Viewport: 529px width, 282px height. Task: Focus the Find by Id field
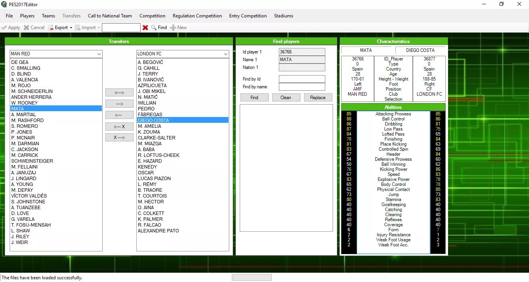coord(302,79)
